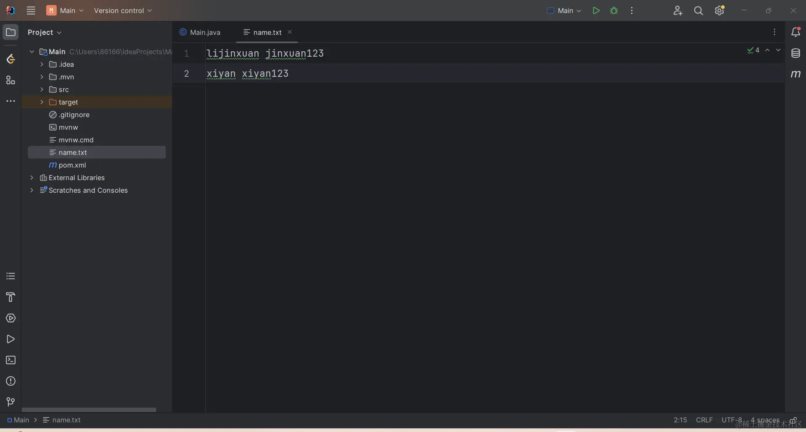Place cursor on line 1 text lijinxuan

[x=233, y=53]
